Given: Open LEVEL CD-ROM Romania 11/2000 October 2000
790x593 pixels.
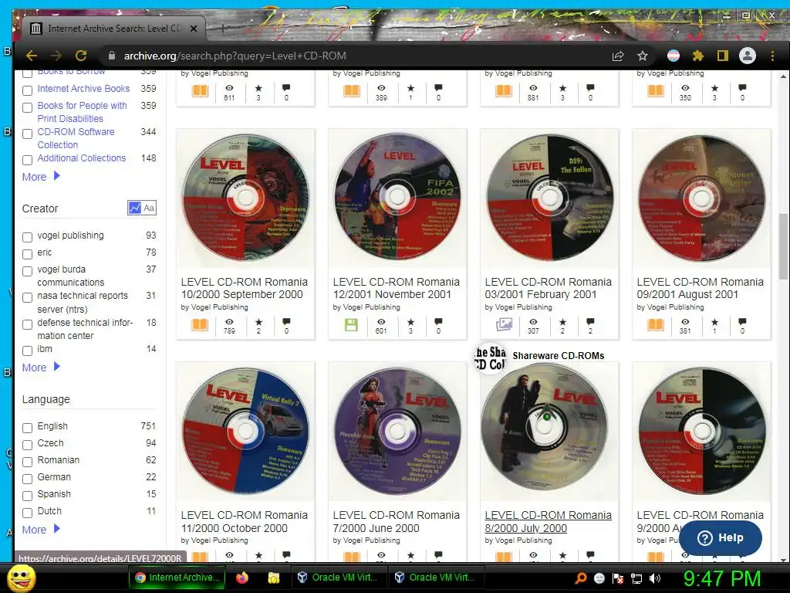Looking at the screenshot, I should (245, 521).
